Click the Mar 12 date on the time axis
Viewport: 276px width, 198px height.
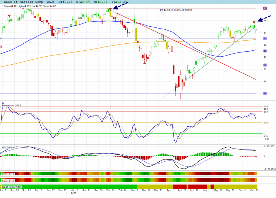pyautogui.click(x=146, y=190)
